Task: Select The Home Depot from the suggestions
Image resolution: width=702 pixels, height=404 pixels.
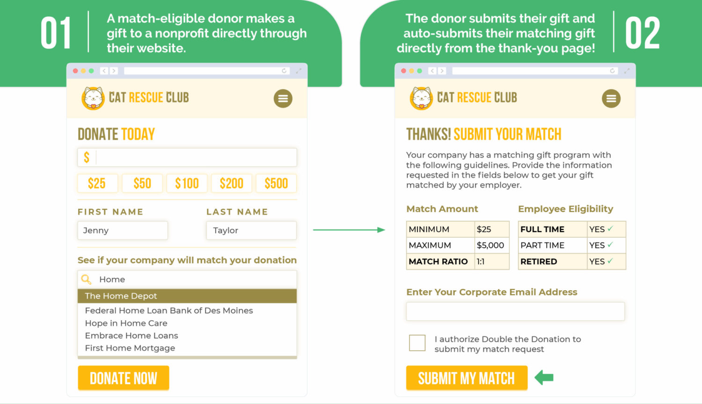Action: [121, 296]
